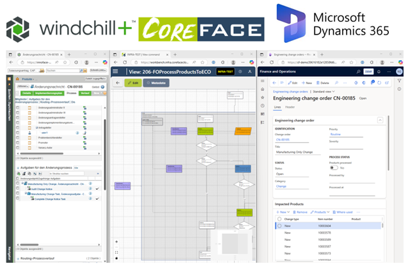
Task: Fit the CoreFace diagram to screen
Action: click(117, 253)
